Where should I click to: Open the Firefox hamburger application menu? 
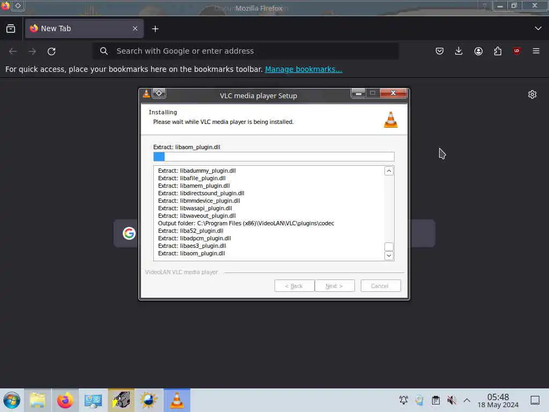click(536, 51)
